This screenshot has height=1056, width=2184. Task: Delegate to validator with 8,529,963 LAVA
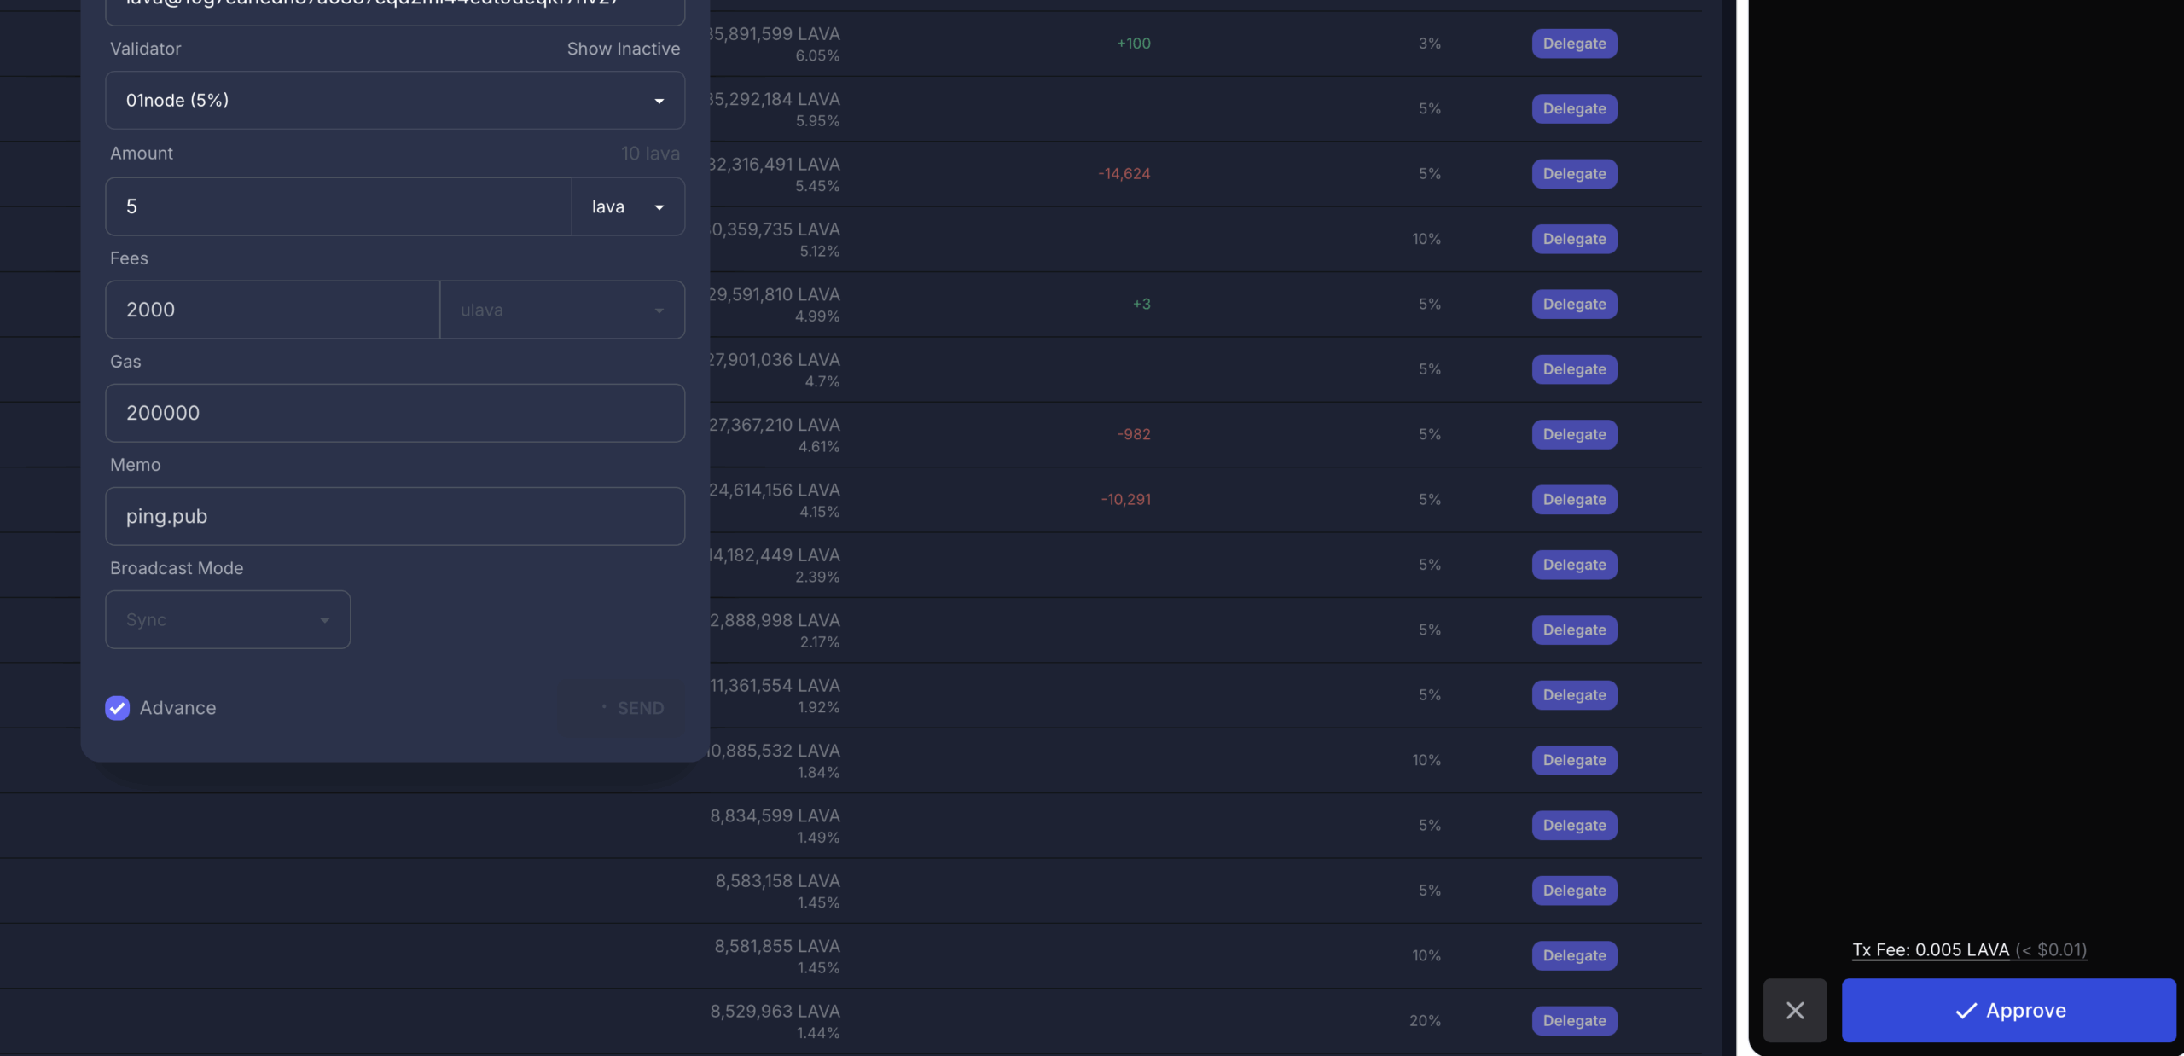pos(1574,1020)
